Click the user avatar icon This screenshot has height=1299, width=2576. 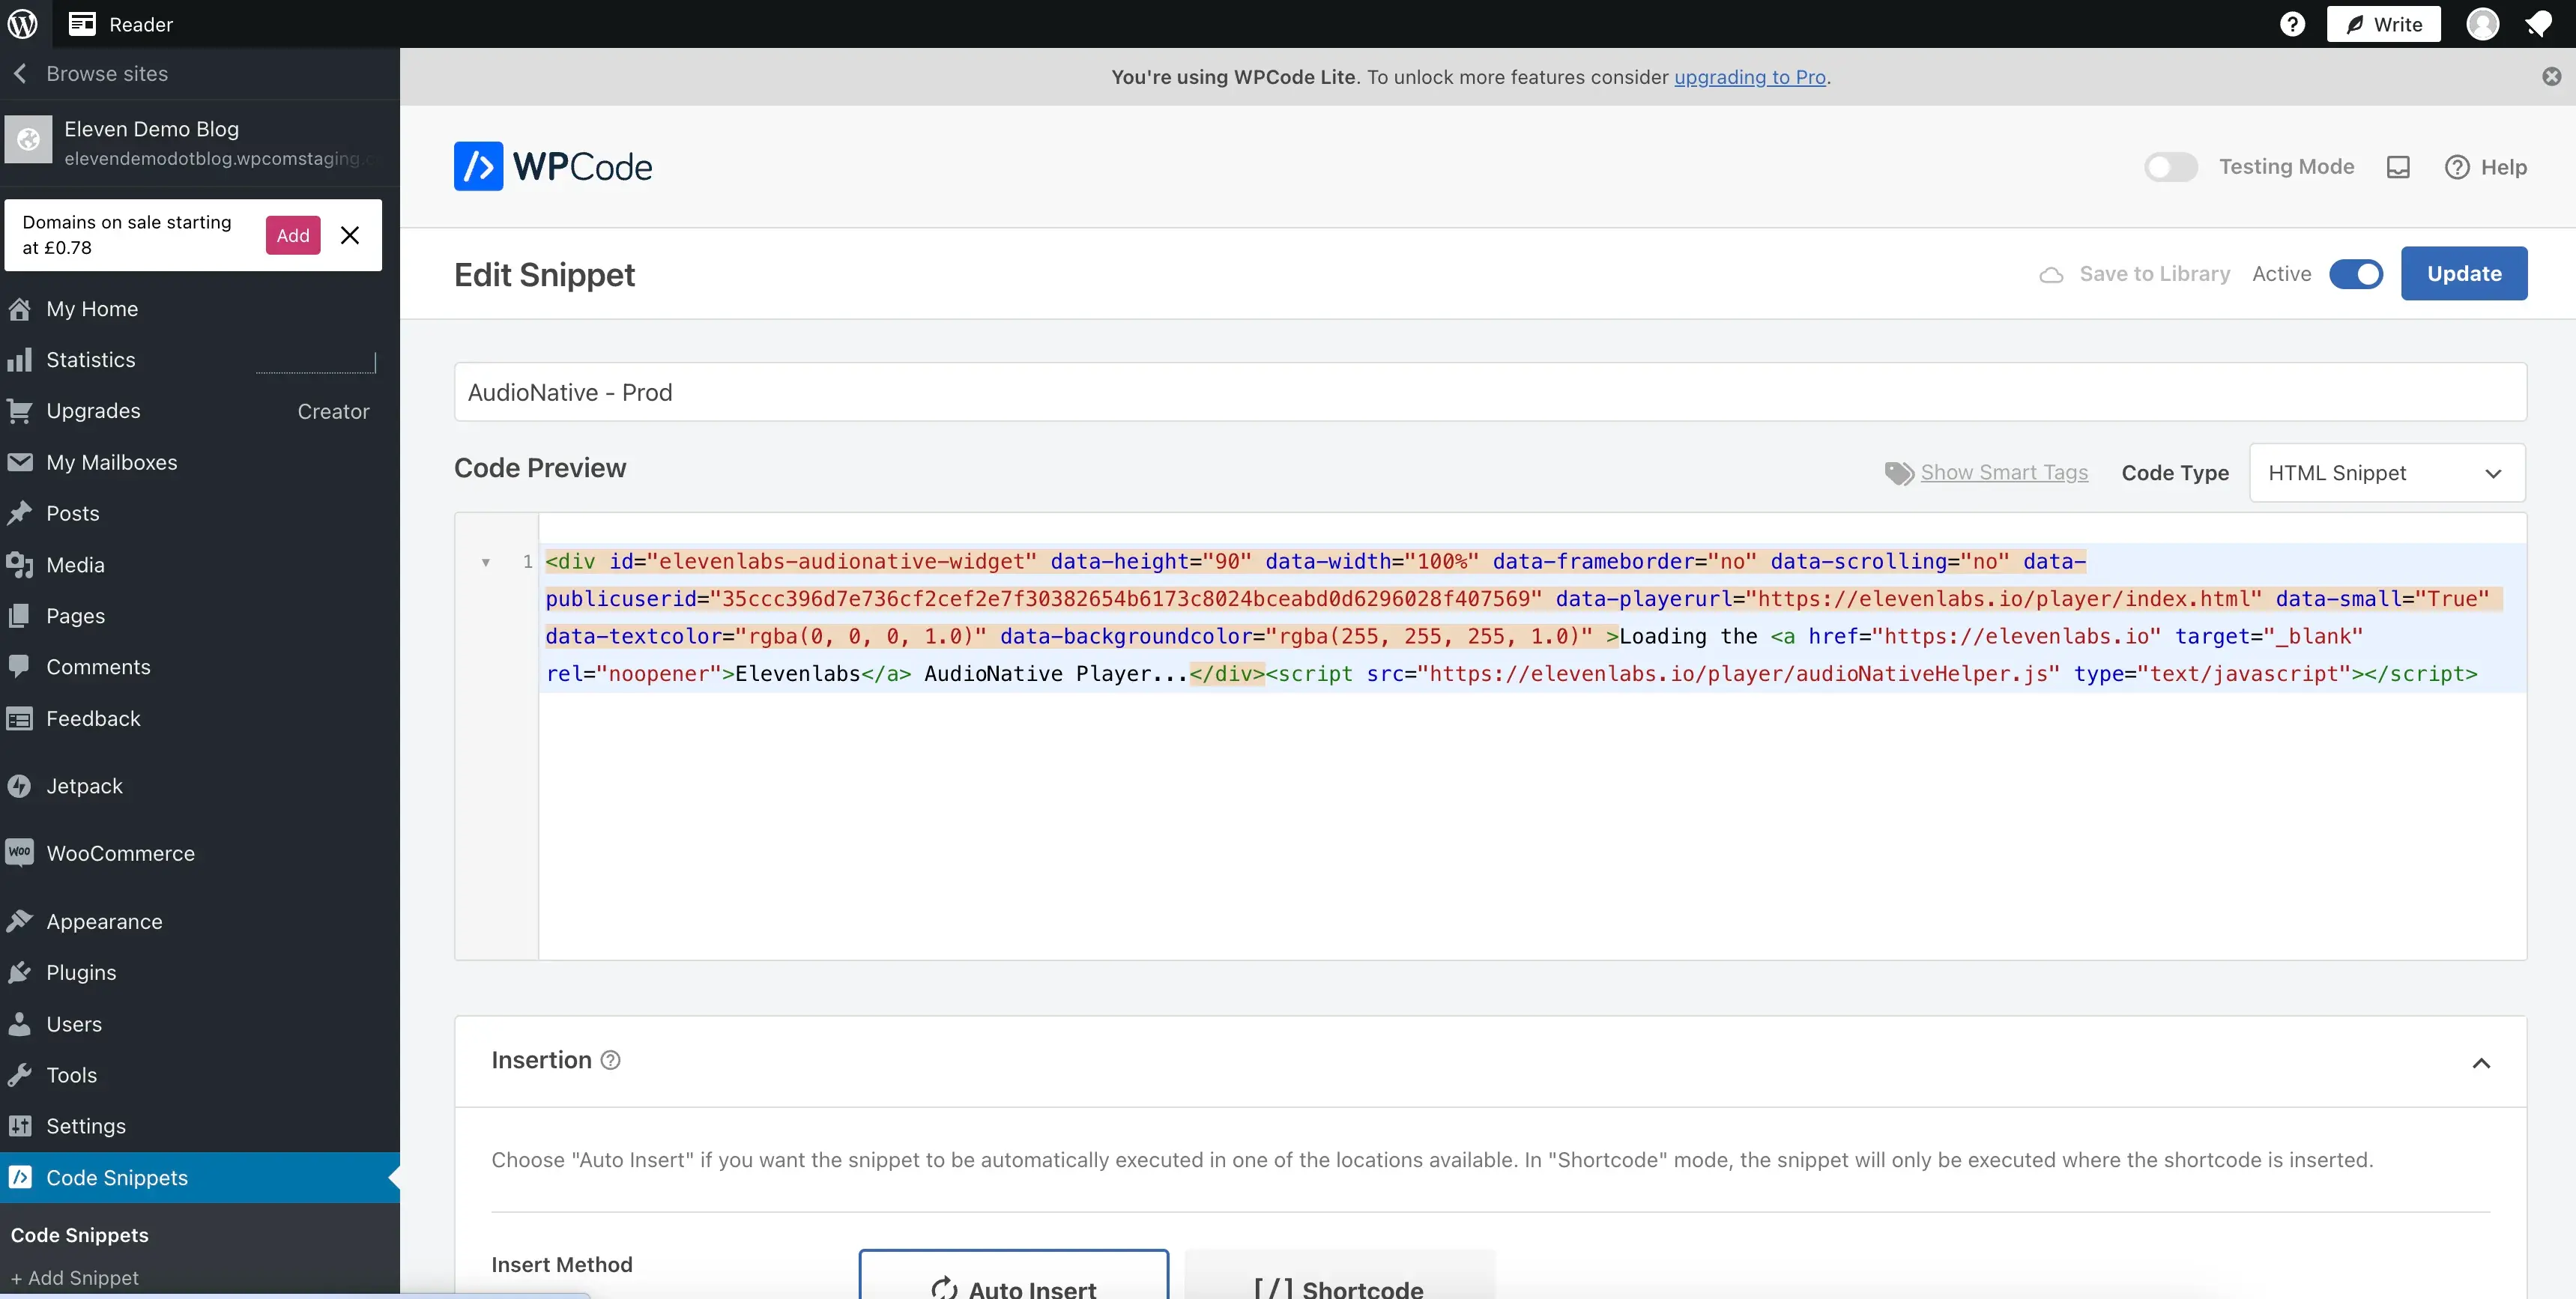2482,24
